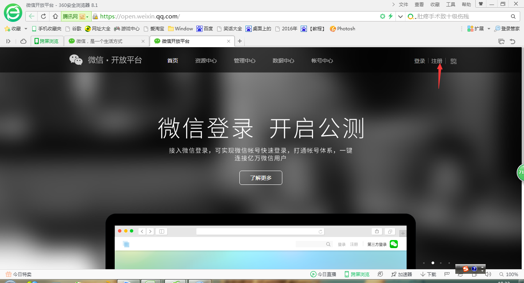Click the 登录 login link in site header

coord(420,61)
